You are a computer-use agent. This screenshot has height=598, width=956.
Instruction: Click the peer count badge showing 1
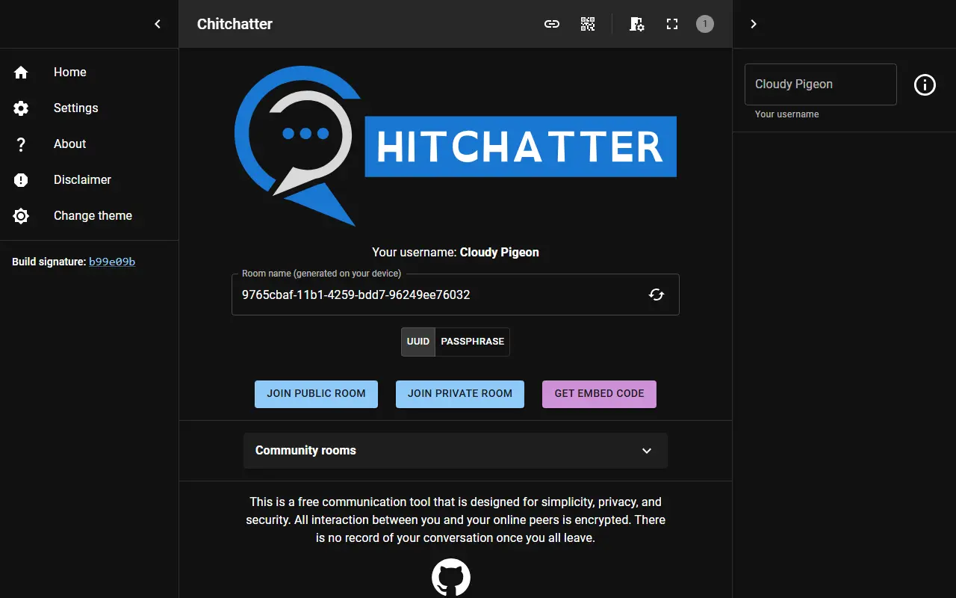(705, 24)
